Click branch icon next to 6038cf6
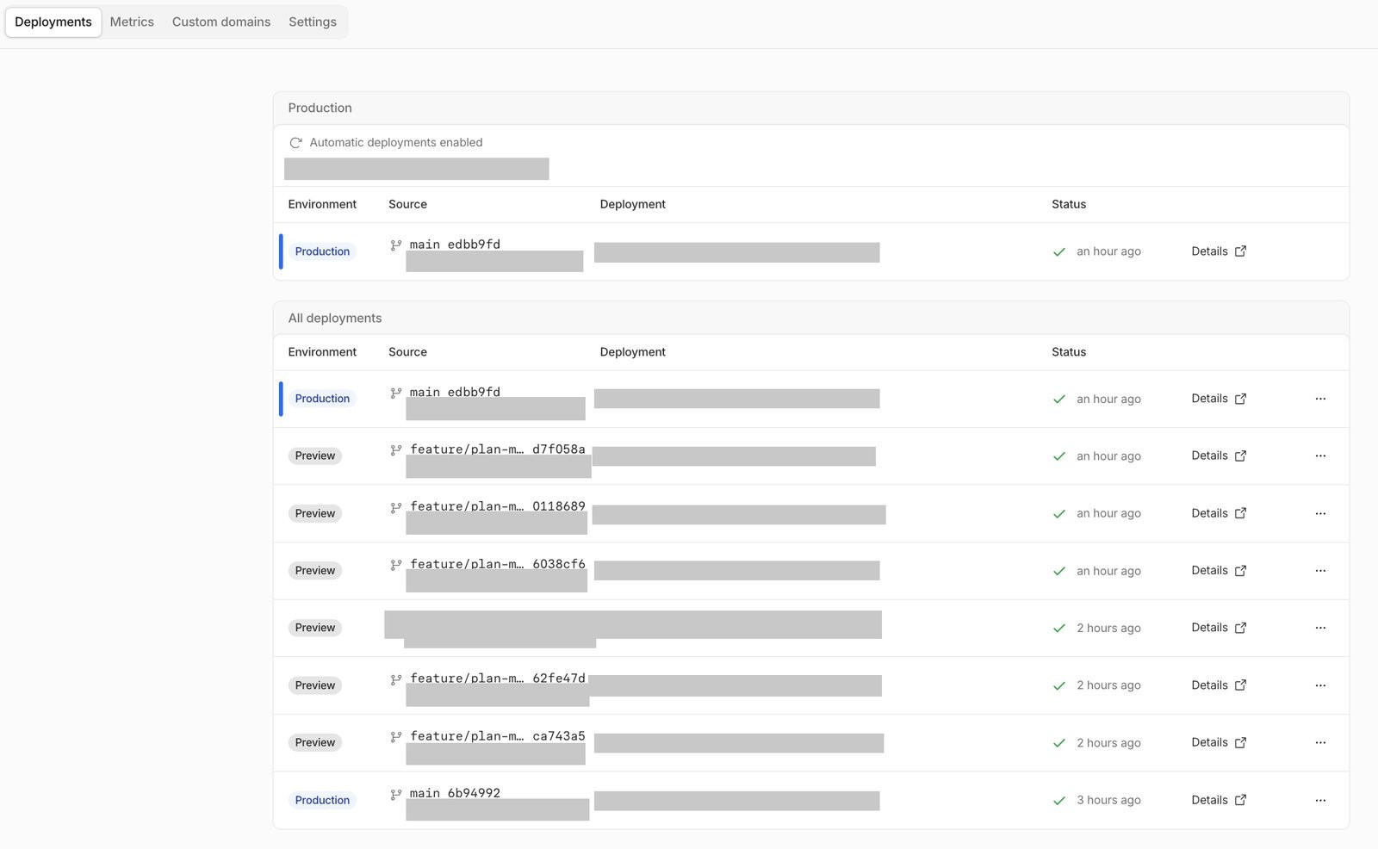This screenshot has height=849, width=1378. [396, 565]
